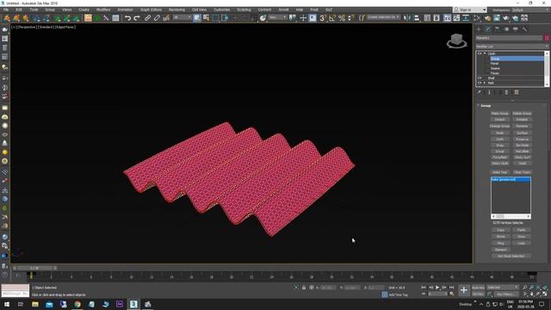
Task: Toggle eye visibility of Cloth modifier
Action: 480,53
